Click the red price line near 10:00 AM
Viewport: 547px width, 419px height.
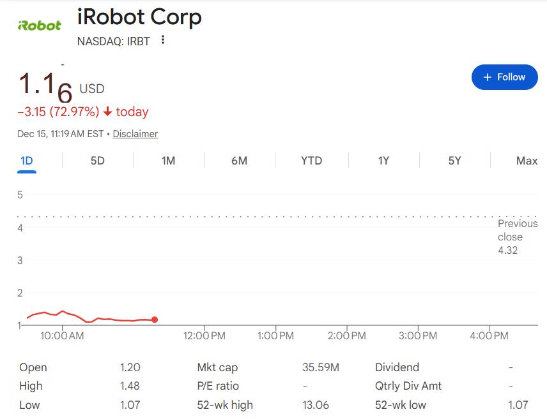click(62, 311)
